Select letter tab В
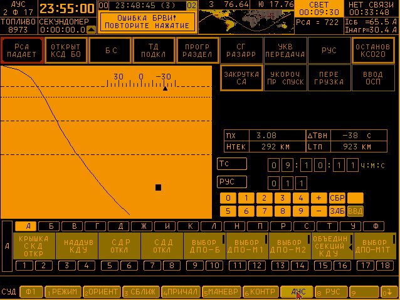This screenshot has width=400, height=300. (x=72, y=226)
